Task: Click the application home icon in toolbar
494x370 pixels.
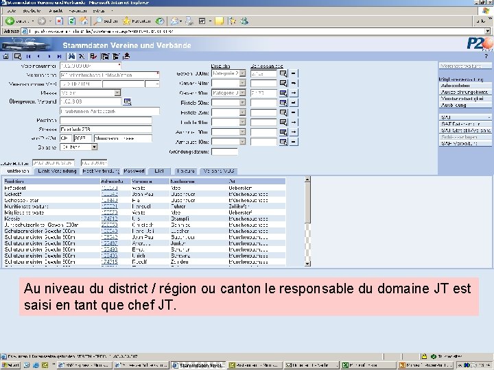Action: coord(5,57)
